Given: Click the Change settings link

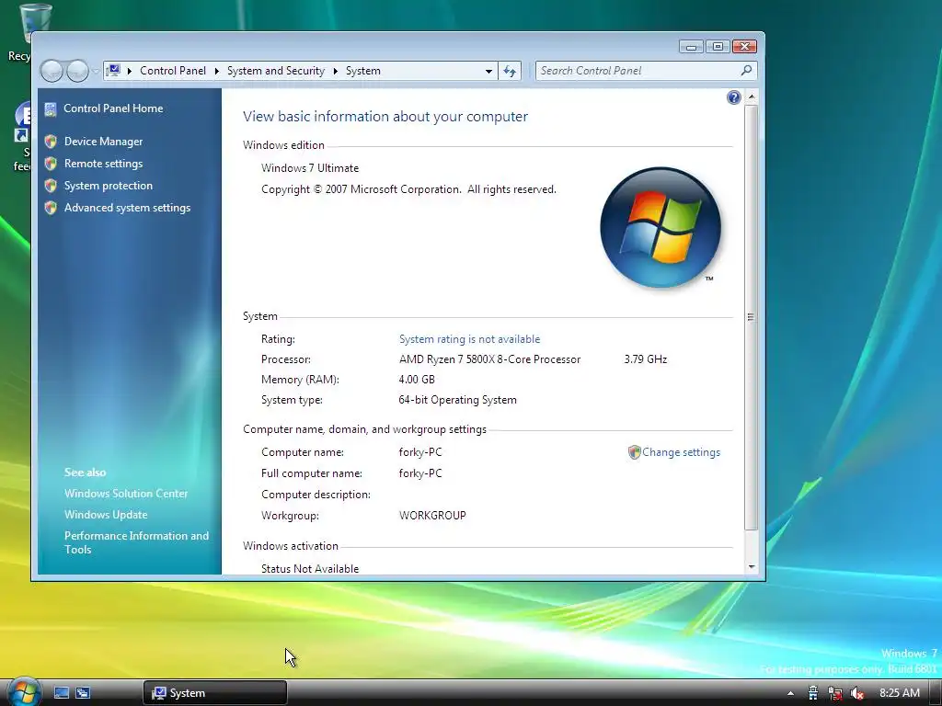Looking at the screenshot, I should 682,452.
